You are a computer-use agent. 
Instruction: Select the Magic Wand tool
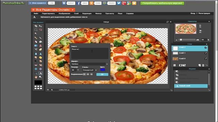coord(36,34)
